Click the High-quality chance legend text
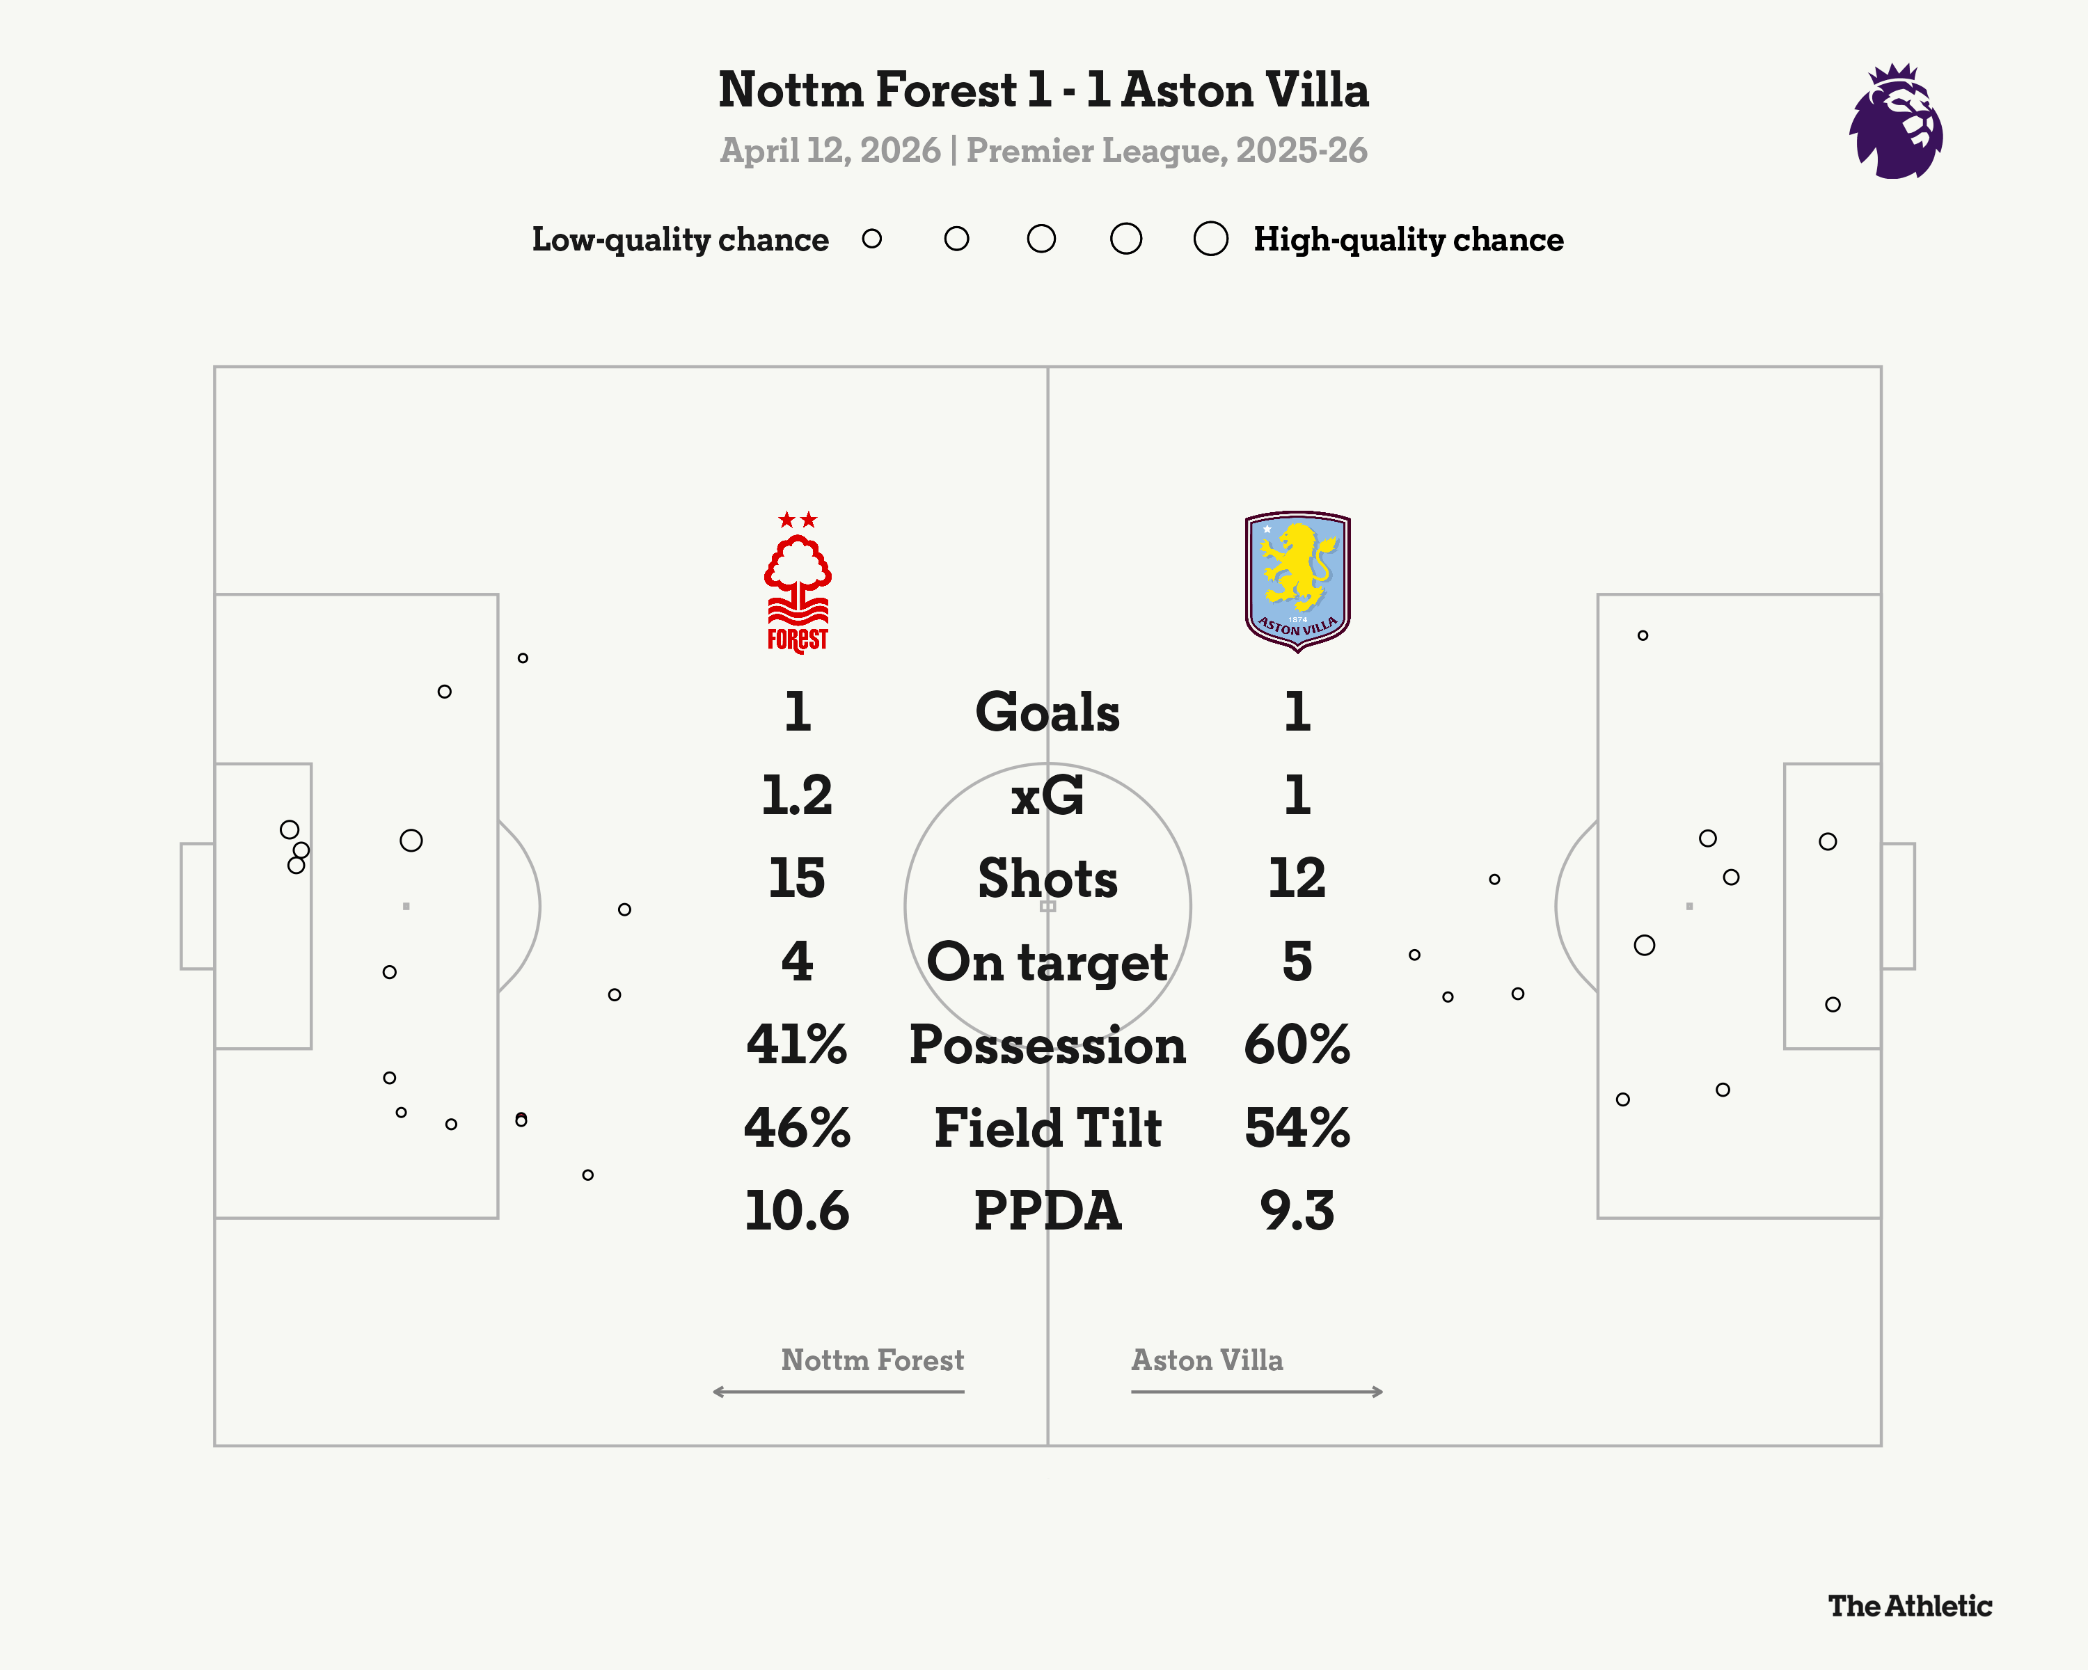Viewport: 2088px width, 1670px height. coord(1408,239)
